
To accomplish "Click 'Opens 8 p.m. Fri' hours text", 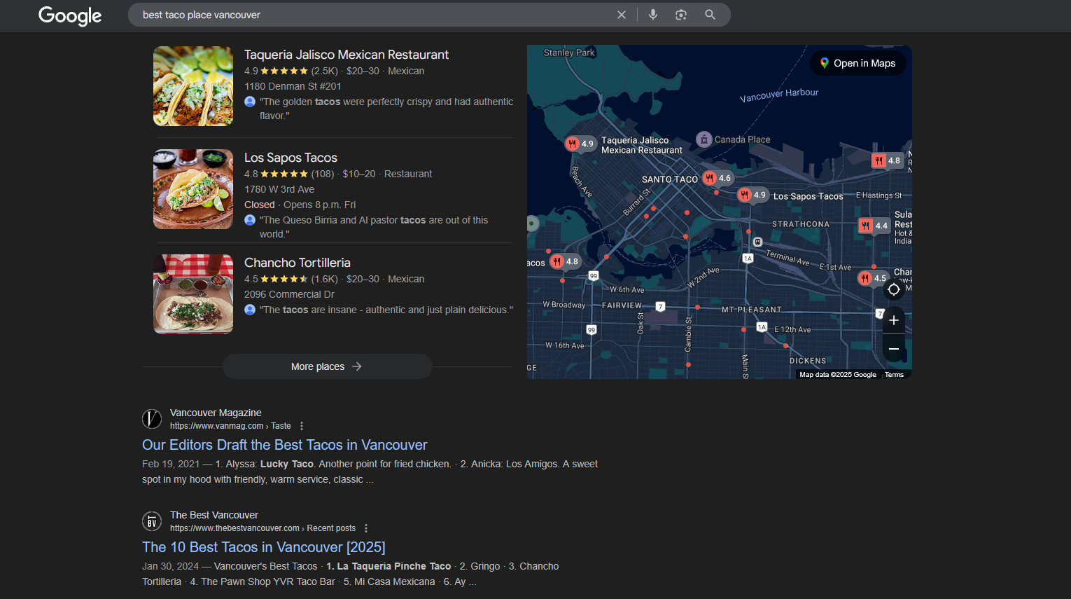I will [x=319, y=205].
